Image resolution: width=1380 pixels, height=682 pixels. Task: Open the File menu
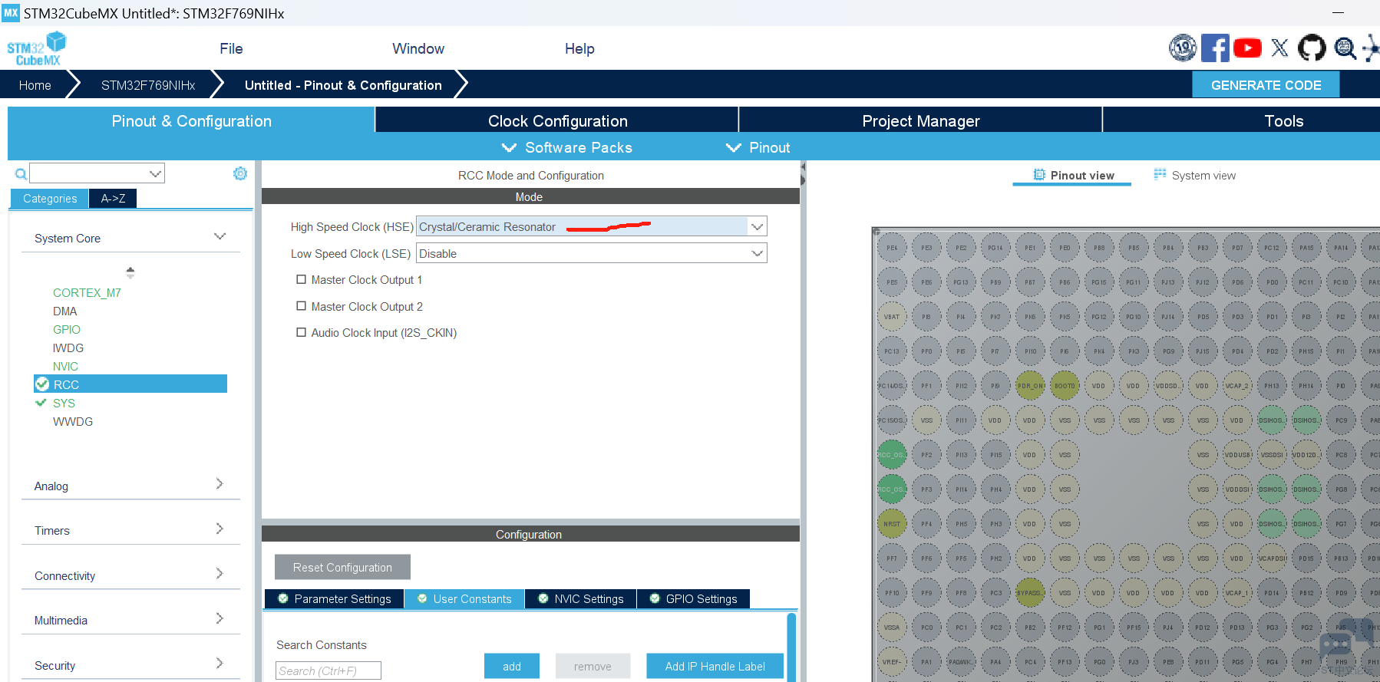point(231,48)
